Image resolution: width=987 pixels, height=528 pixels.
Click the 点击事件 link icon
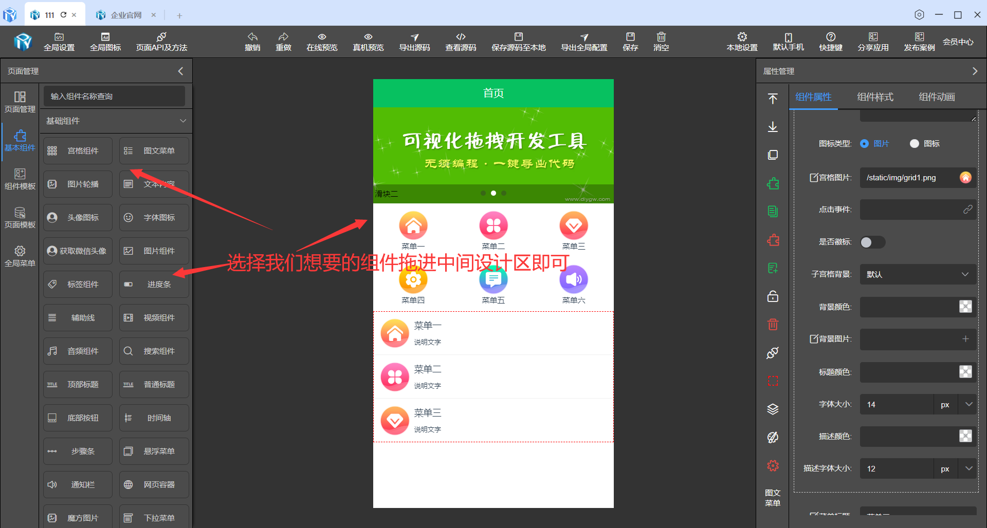click(x=967, y=210)
